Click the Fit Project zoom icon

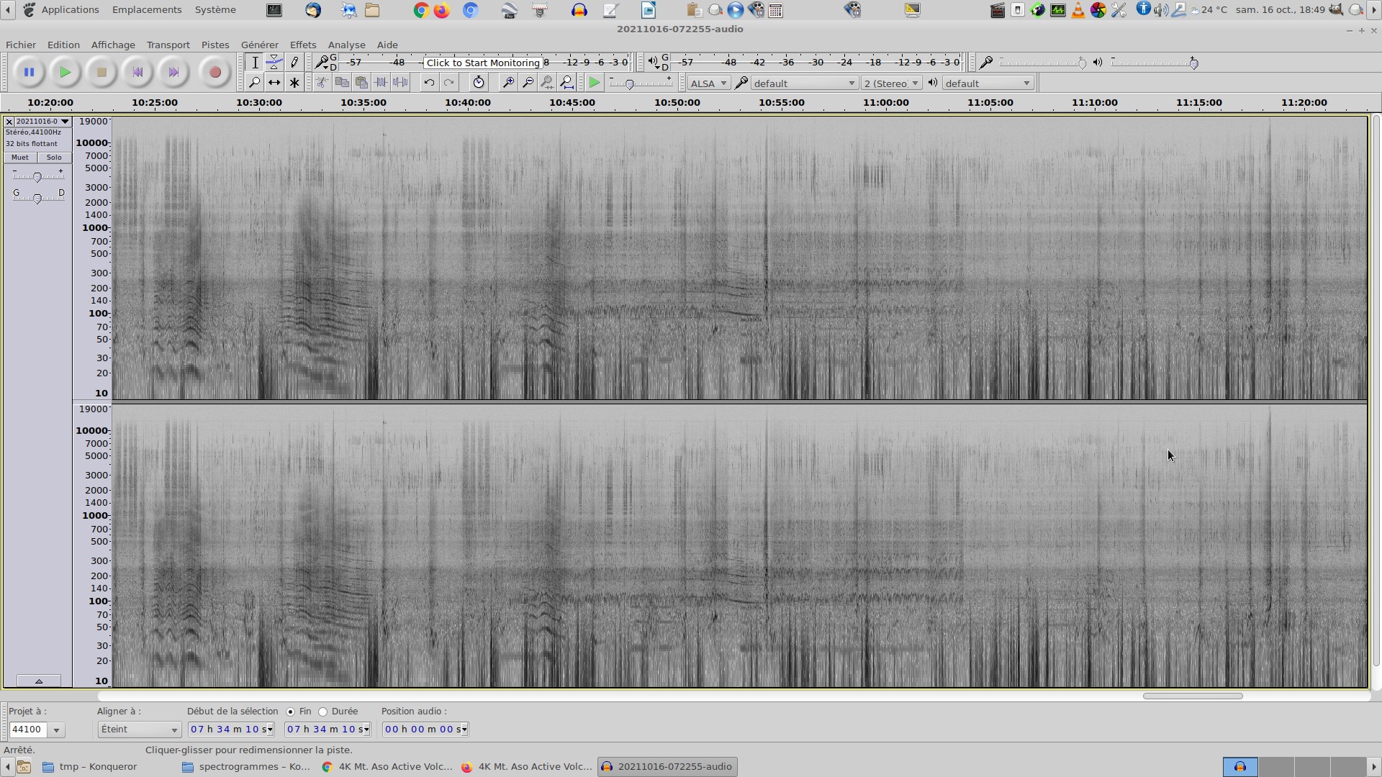tap(567, 83)
